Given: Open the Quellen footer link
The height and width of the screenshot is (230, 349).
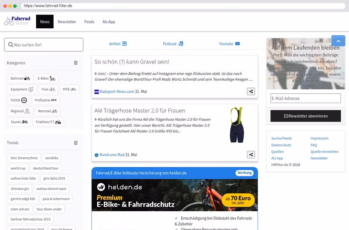Looking at the screenshot, I should click(x=277, y=152).
